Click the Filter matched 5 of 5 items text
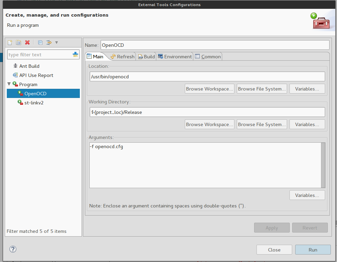 [37, 231]
